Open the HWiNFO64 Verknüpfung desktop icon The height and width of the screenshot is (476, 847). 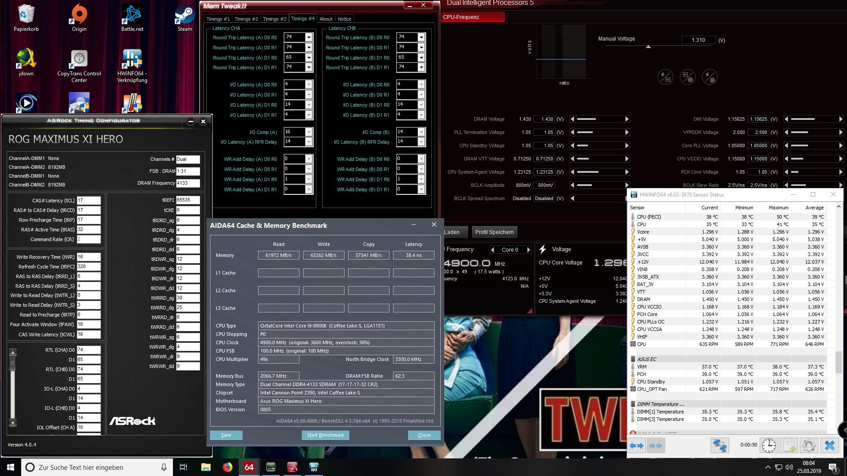[132, 65]
